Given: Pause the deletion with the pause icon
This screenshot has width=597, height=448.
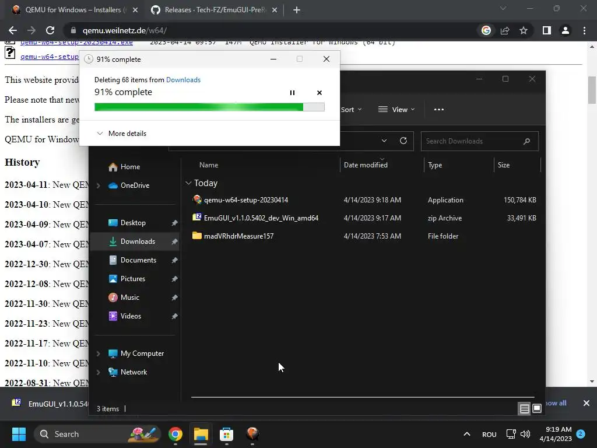Looking at the screenshot, I should click(292, 93).
